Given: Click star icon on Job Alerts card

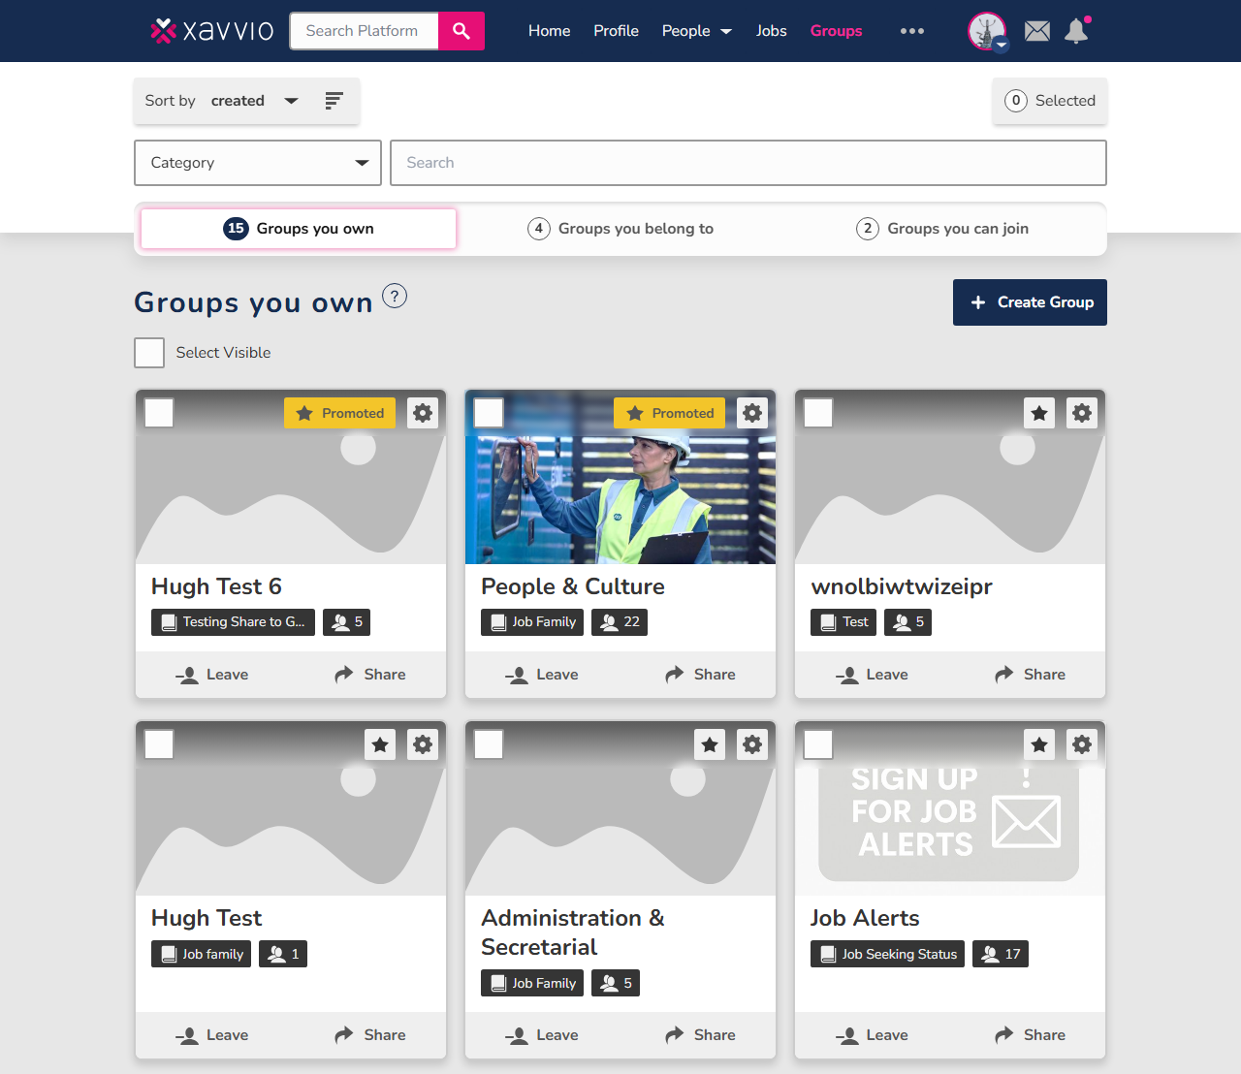Looking at the screenshot, I should (x=1039, y=744).
